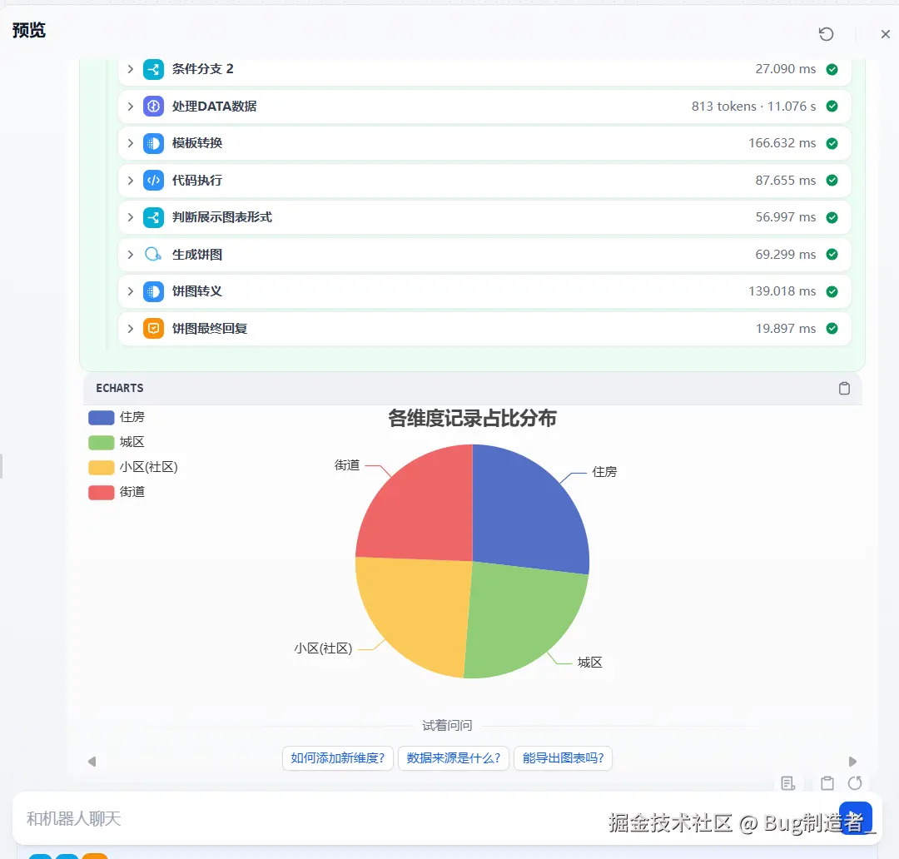Image resolution: width=899 pixels, height=859 pixels.
Task: Expand the 饼图转义 step details
Action: coord(129,291)
